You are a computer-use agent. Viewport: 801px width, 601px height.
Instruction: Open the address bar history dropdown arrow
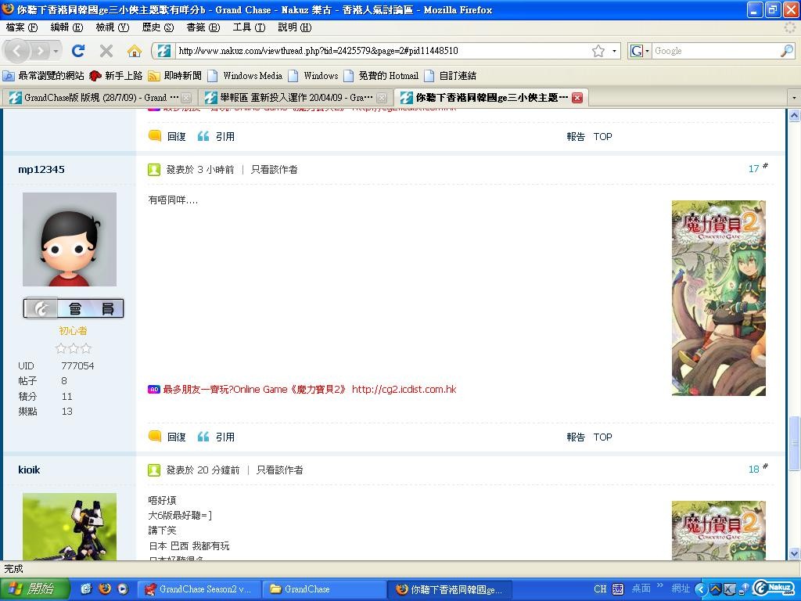click(614, 51)
